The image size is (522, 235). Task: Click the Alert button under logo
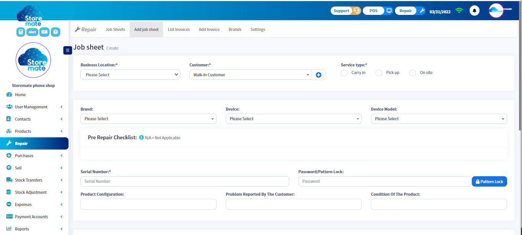(x=33, y=32)
